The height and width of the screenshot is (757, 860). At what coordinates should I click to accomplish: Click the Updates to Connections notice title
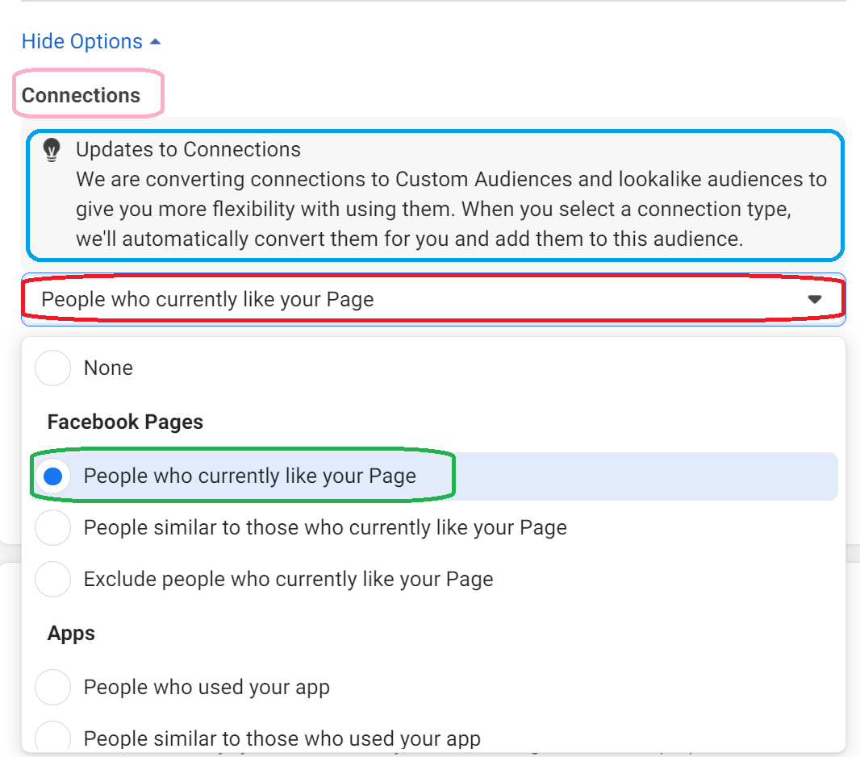188,150
